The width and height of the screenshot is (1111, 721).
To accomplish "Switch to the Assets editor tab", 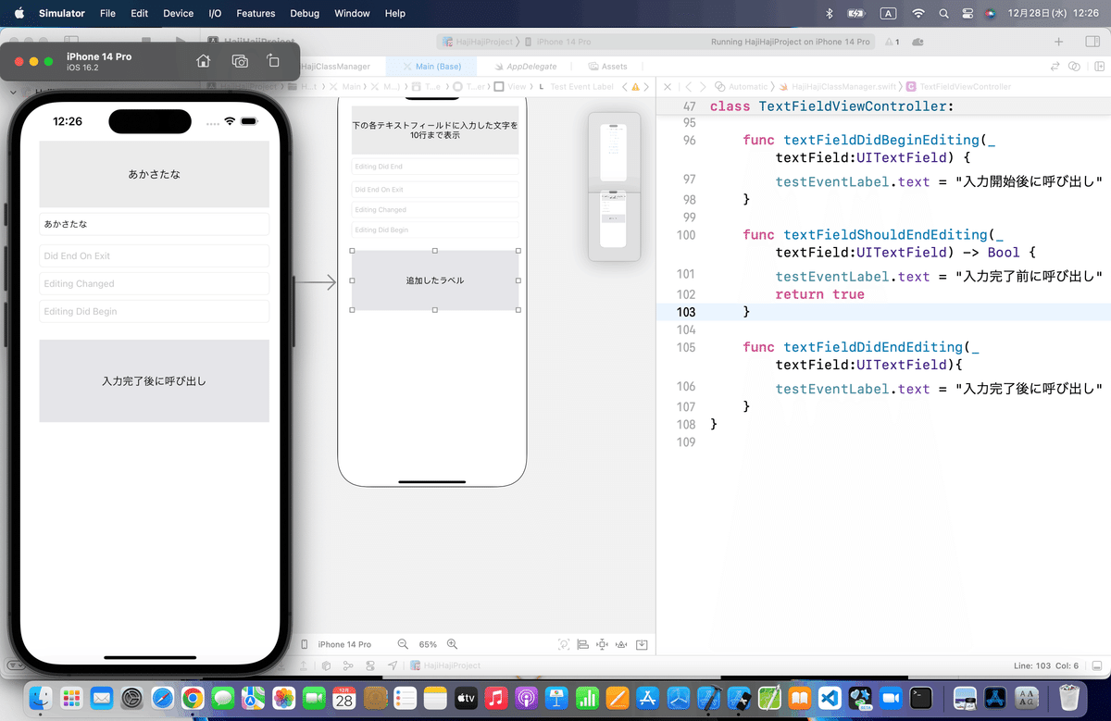I will click(608, 67).
